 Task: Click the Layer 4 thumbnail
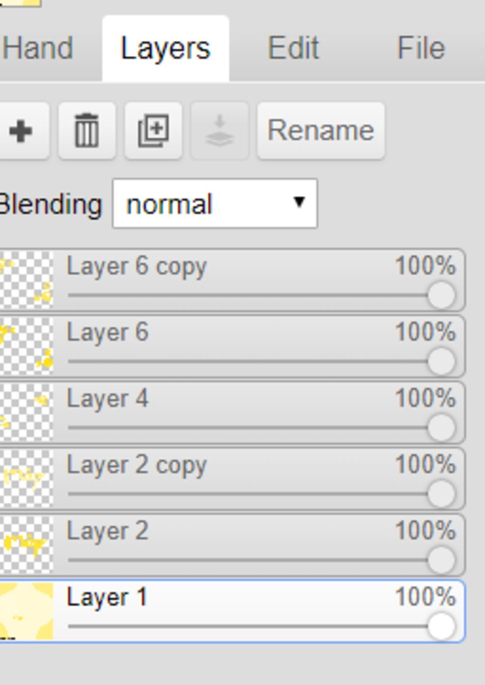point(27,413)
